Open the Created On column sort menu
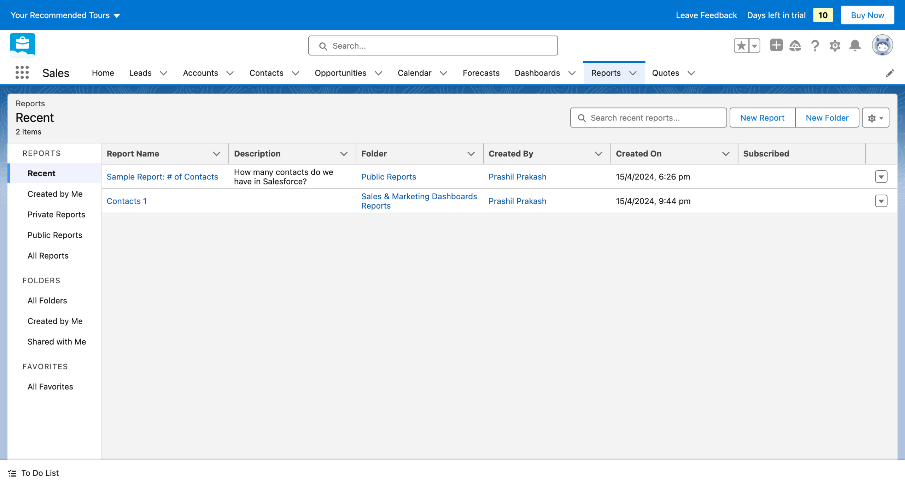 (x=725, y=154)
